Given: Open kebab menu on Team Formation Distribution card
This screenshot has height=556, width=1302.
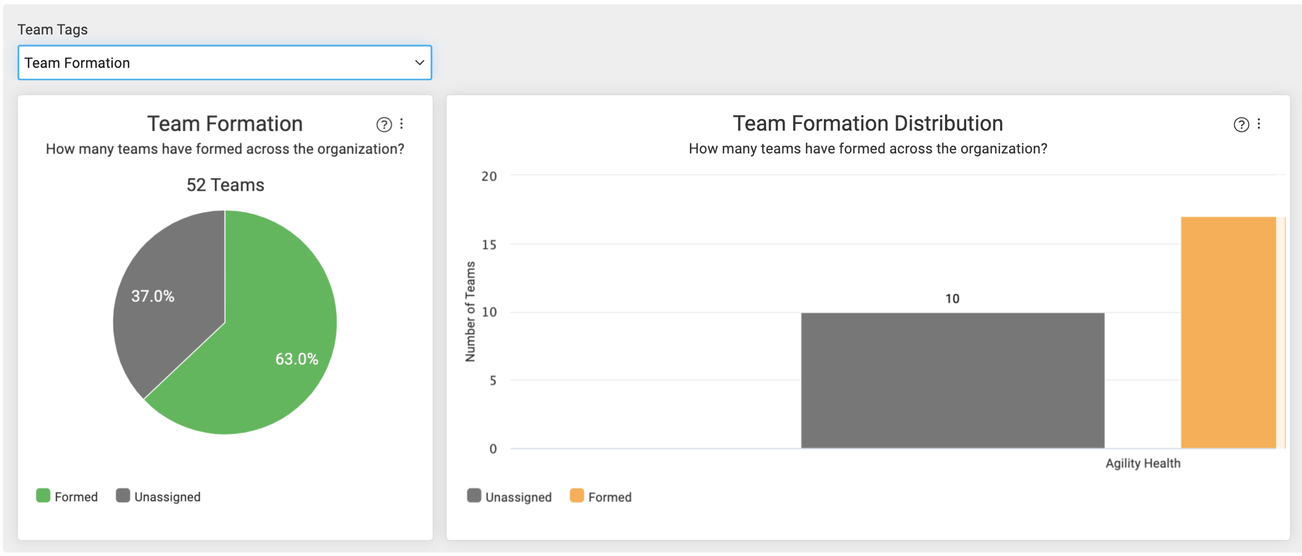Looking at the screenshot, I should pos(1259,124).
